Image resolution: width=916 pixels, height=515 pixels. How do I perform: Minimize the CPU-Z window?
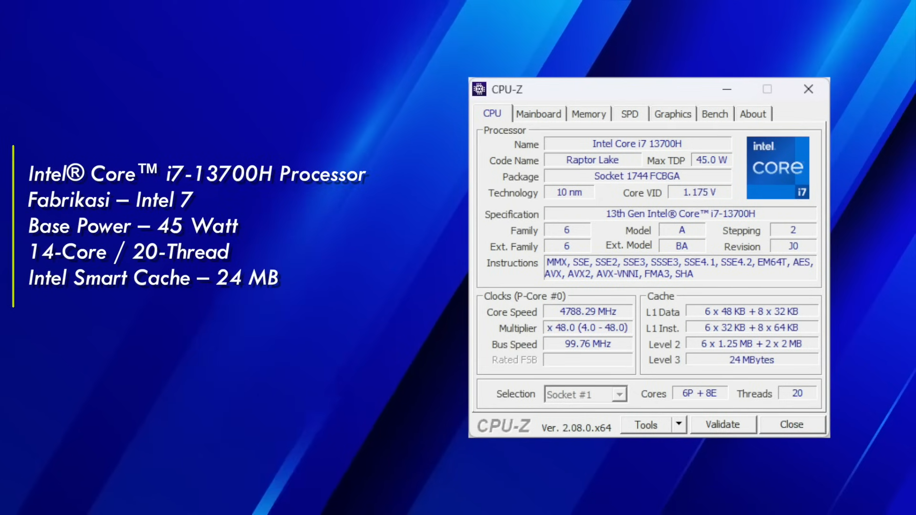(x=727, y=89)
